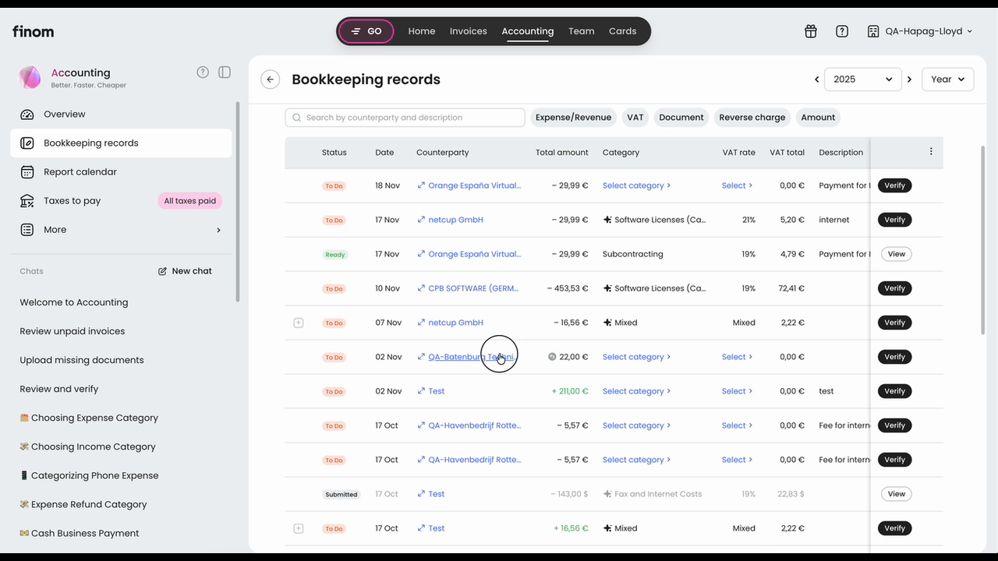The width and height of the screenshot is (998, 561).
Task: Open the gift rewards icon
Action: tap(811, 31)
